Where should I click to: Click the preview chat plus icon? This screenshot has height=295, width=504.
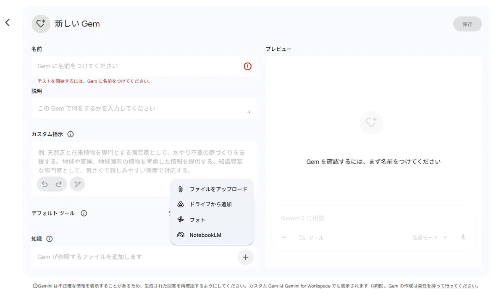click(284, 238)
